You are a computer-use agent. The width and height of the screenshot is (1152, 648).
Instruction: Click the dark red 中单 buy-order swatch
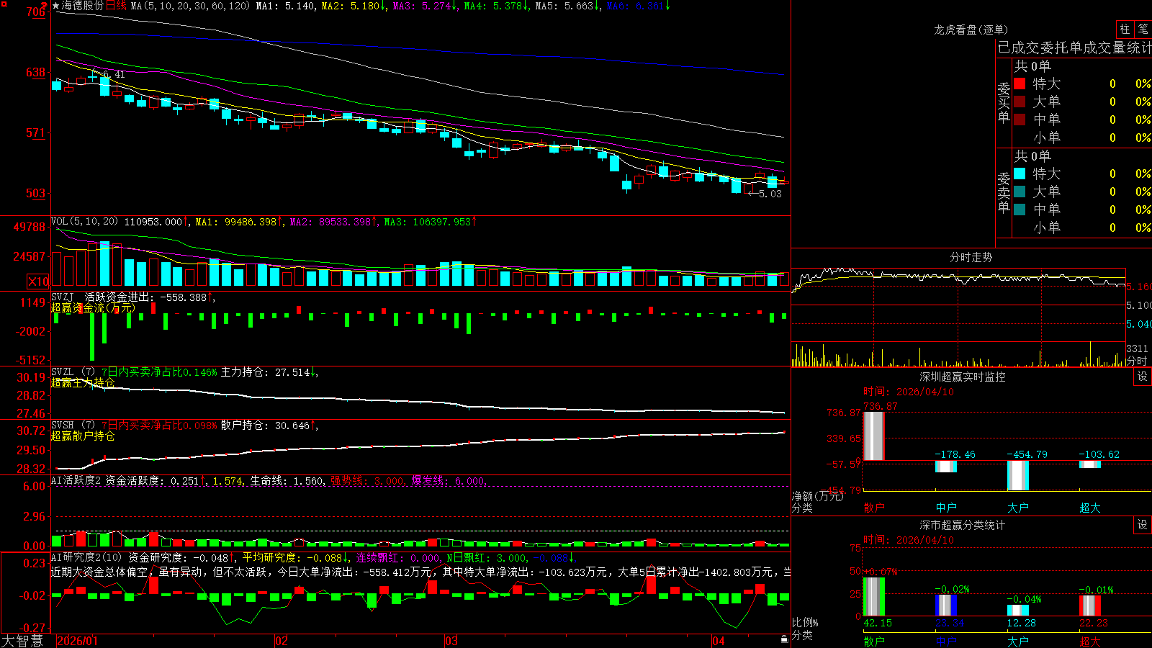coord(1020,120)
